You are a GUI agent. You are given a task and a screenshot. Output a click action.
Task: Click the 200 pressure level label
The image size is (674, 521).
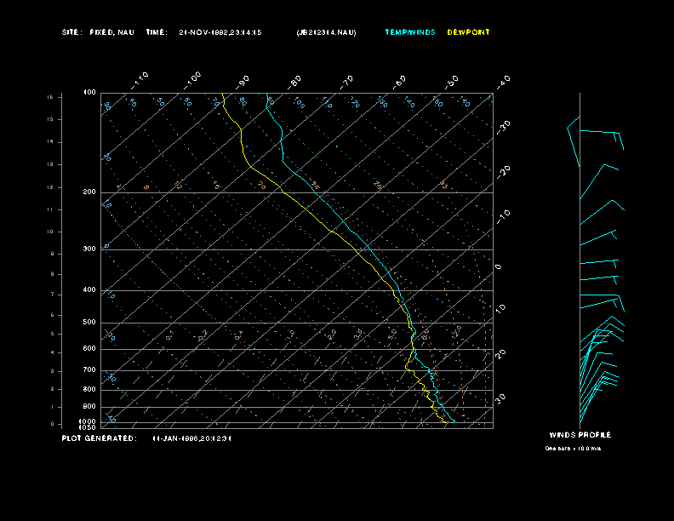point(89,192)
